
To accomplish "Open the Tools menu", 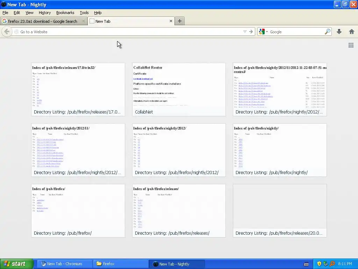I will tap(84, 13).
